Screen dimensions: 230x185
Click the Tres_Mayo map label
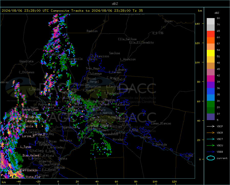point(93,68)
